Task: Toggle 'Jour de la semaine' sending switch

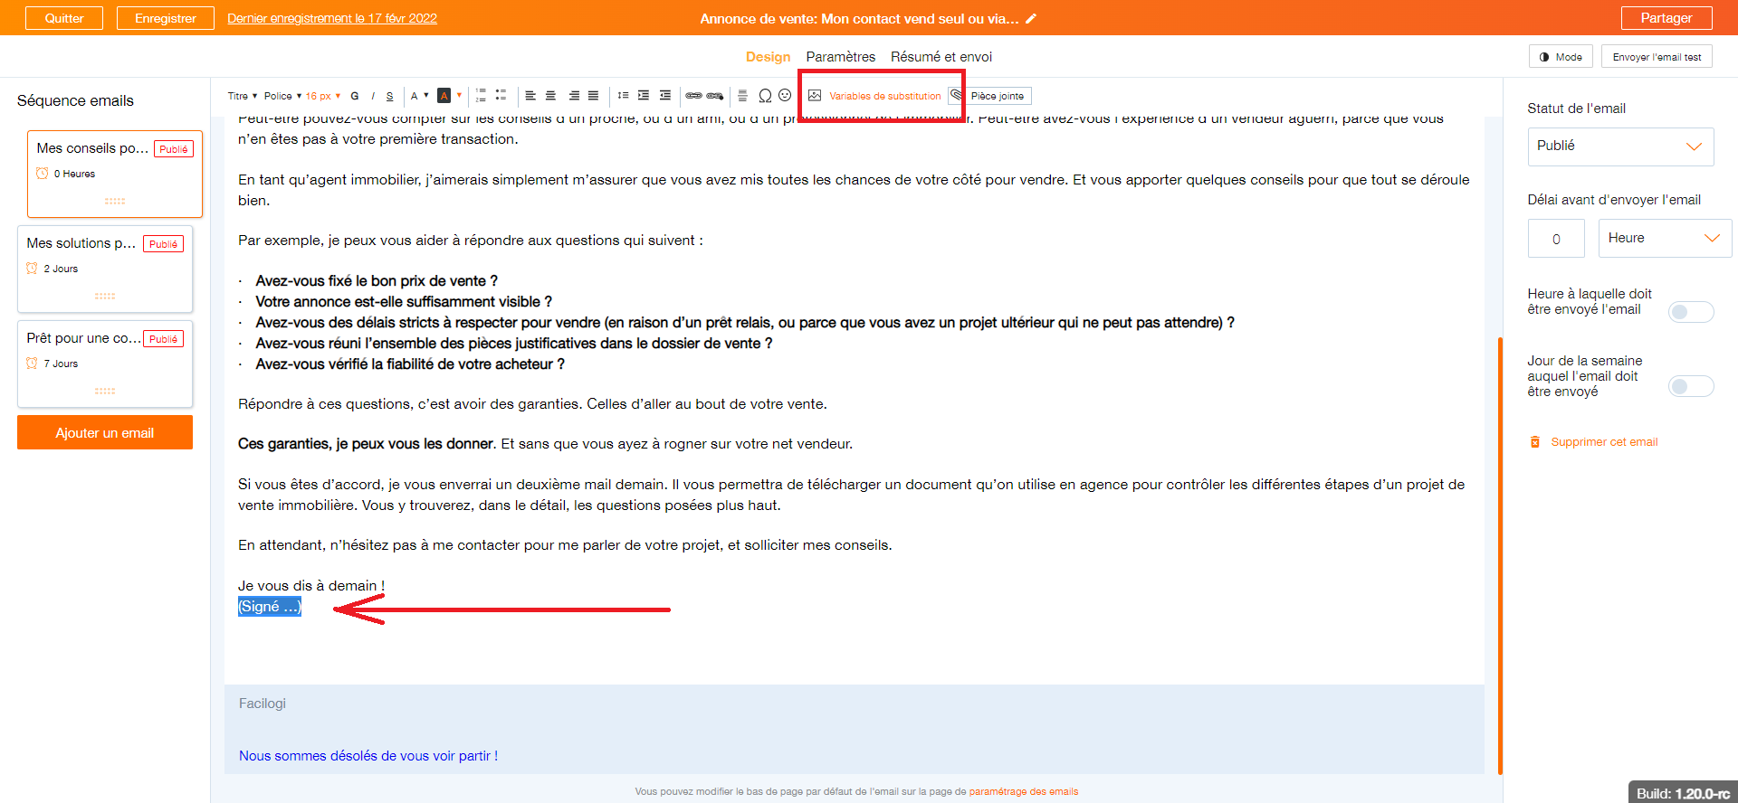Action: [1691, 386]
